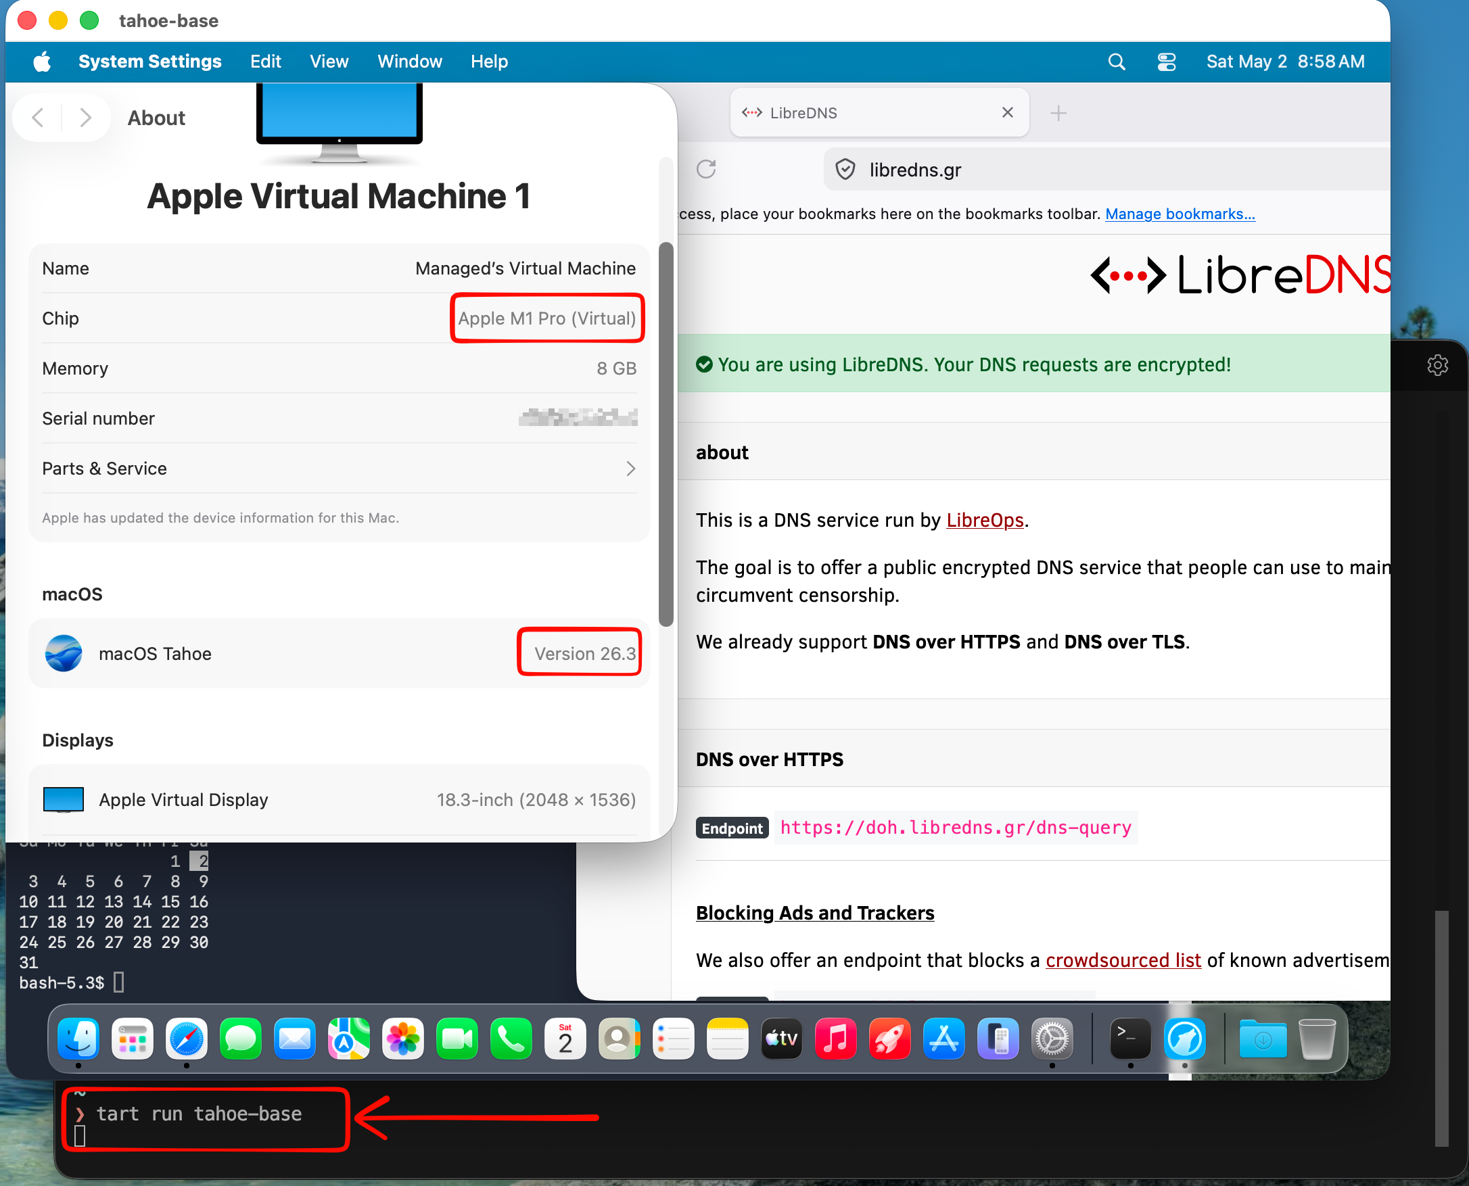Open the System Settings menu
The height and width of the screenshot is (1186, 1469).
click(x=150, y=62)
